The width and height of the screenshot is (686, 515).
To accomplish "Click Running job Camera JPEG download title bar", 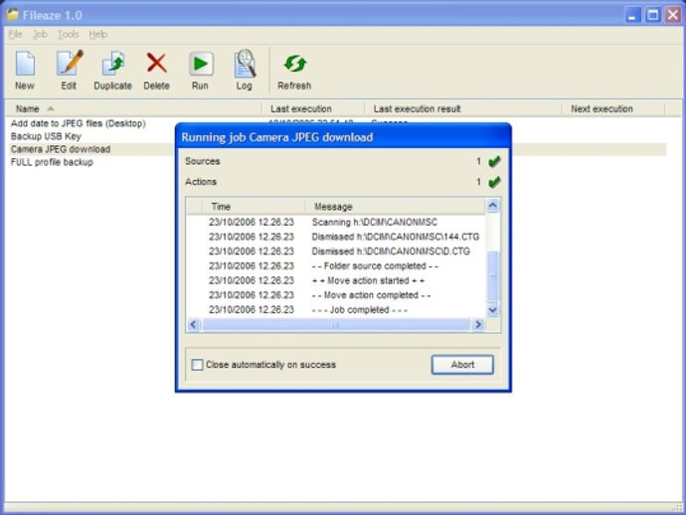I will pyautogui.click(x=343, y=137).
